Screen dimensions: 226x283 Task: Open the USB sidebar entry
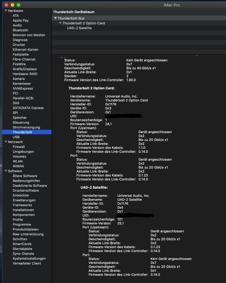[16, 137]
